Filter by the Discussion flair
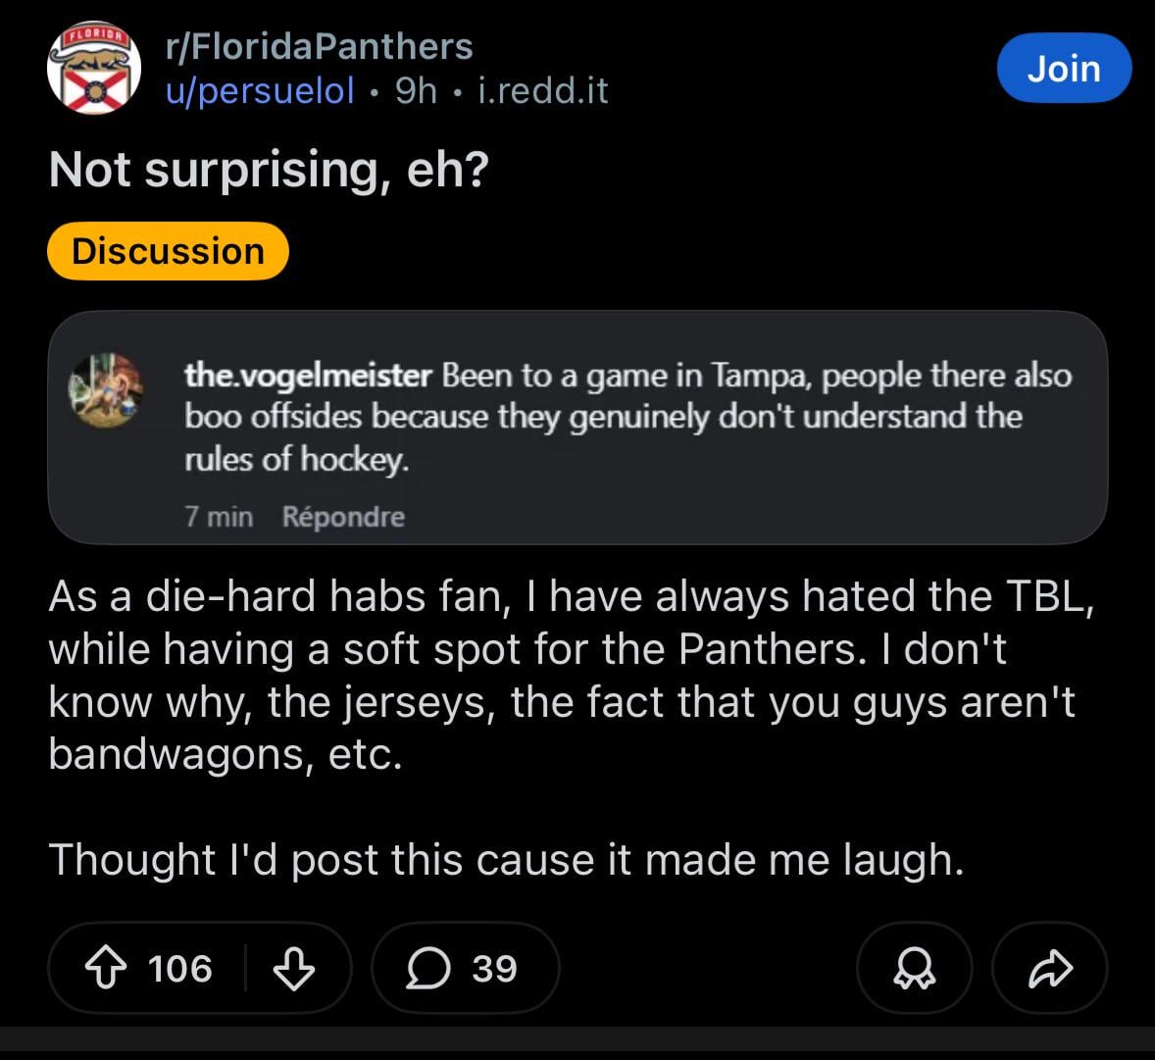 168,251
